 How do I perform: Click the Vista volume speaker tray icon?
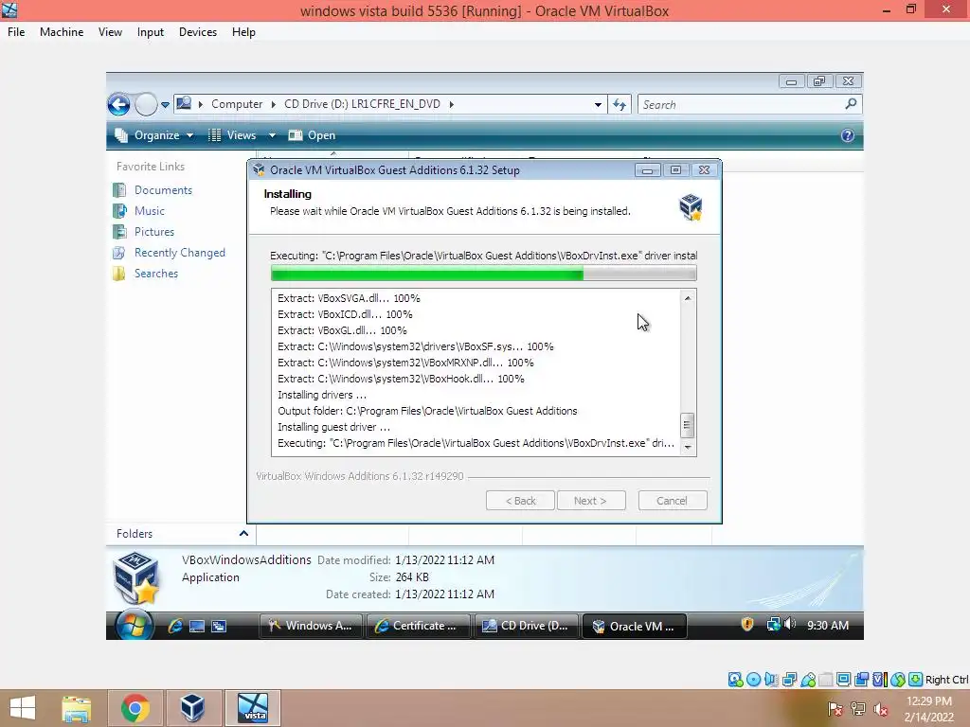pyautogui.click(x=789, y=625)
